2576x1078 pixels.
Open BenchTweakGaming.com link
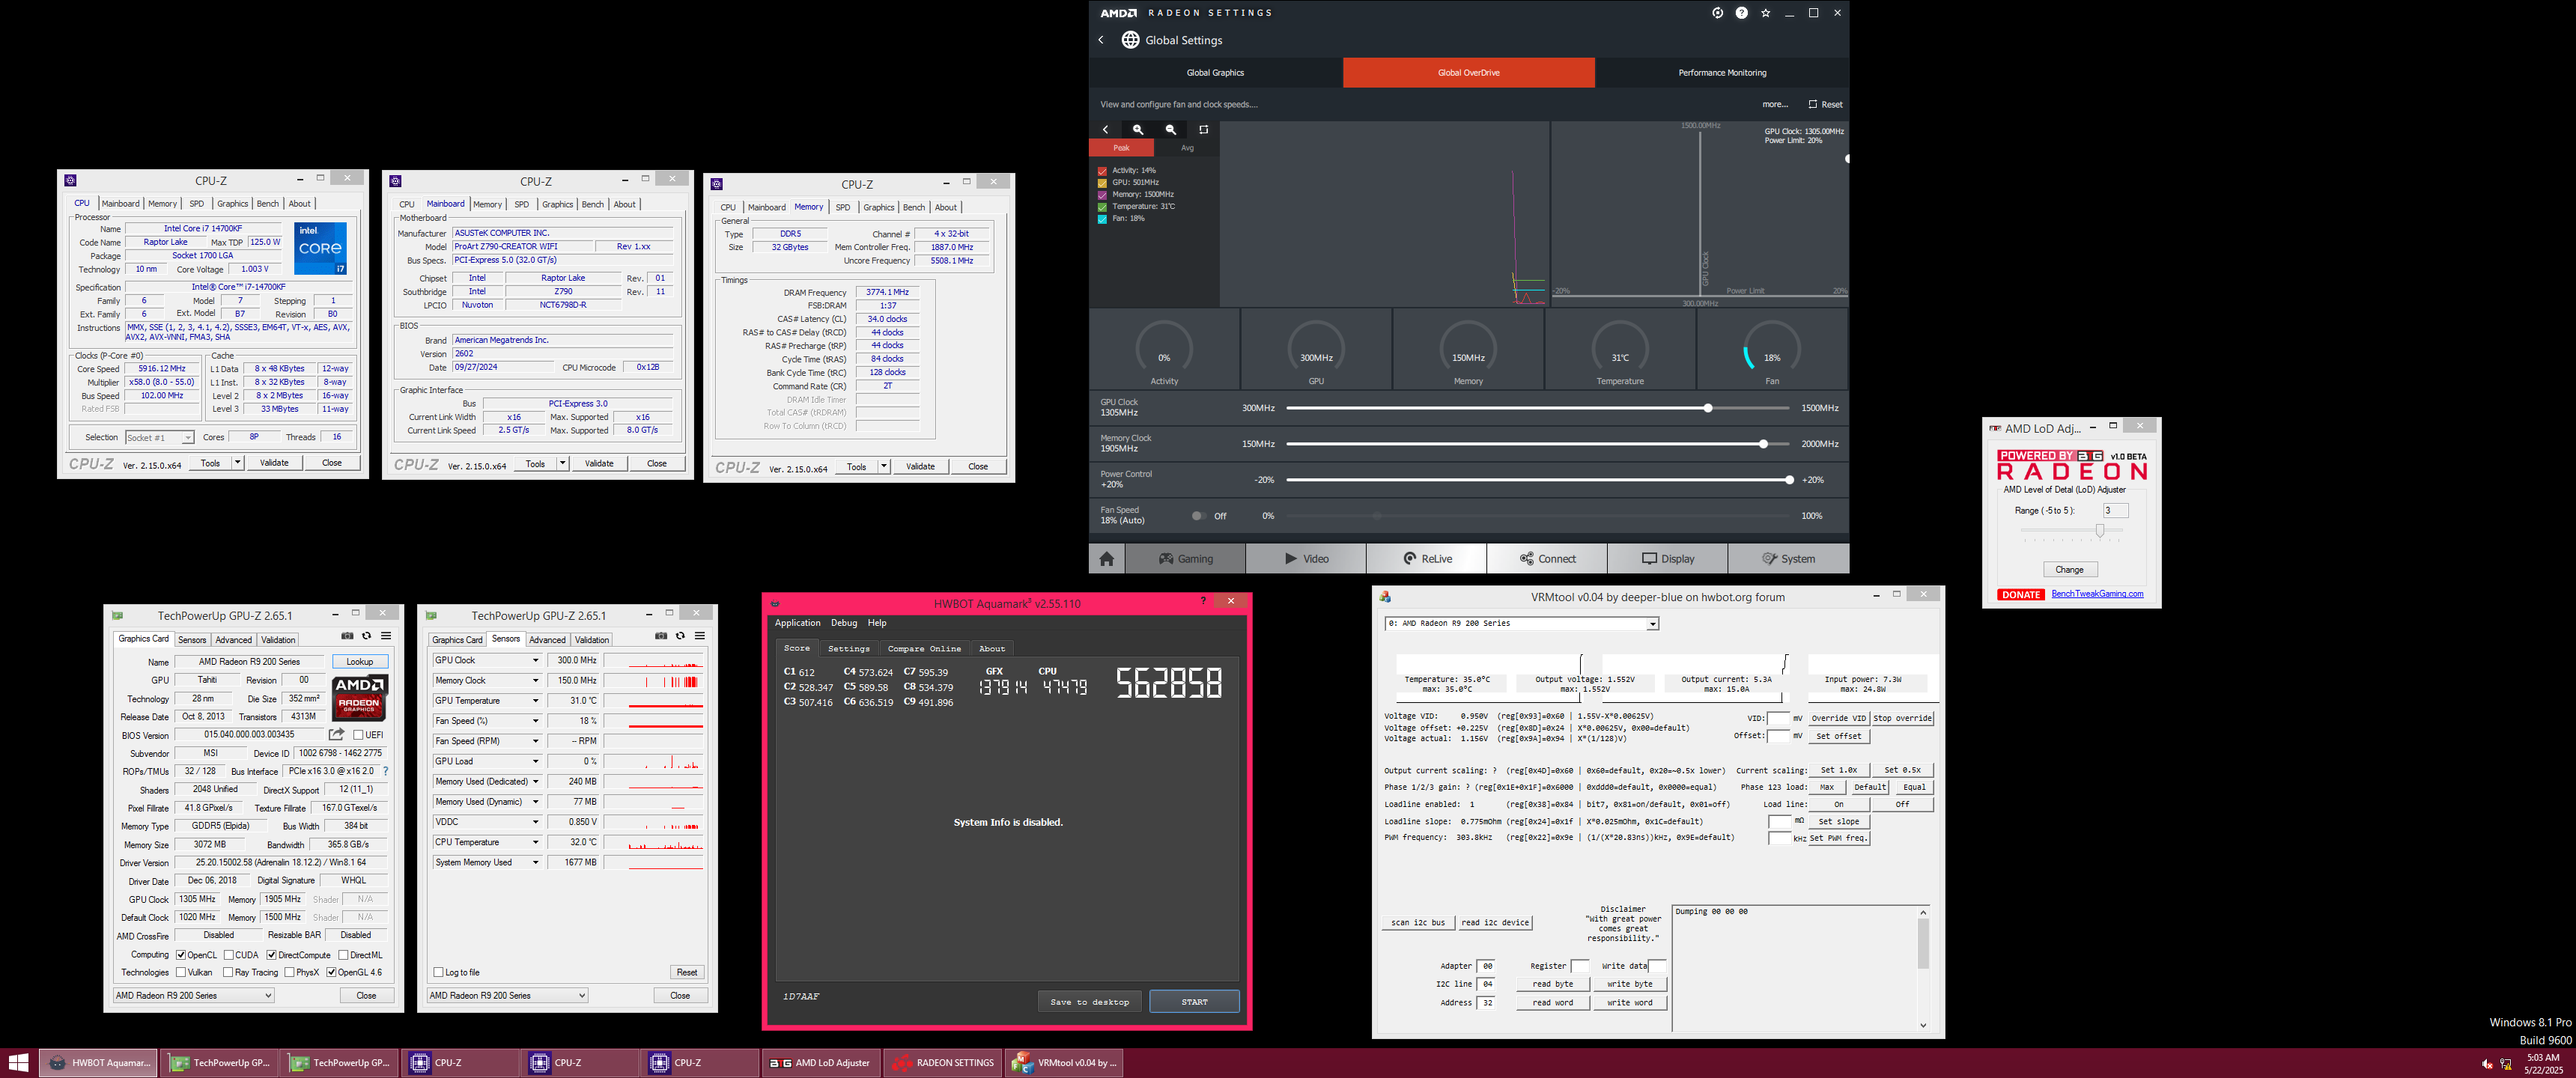click(2097, 594)
